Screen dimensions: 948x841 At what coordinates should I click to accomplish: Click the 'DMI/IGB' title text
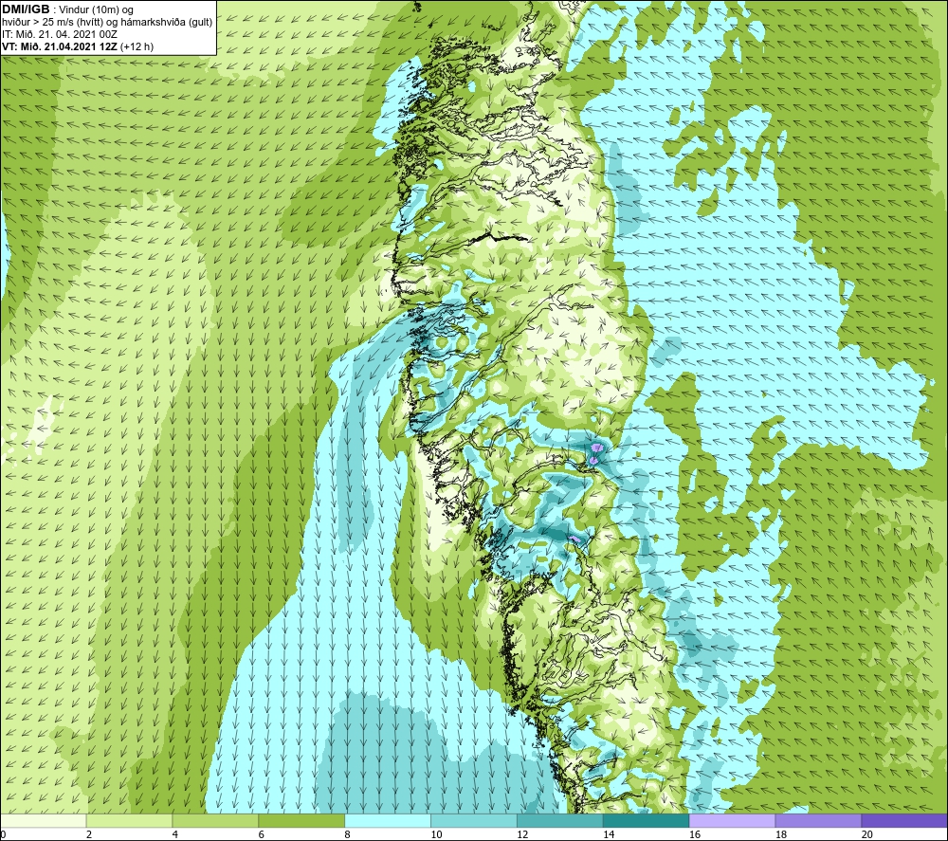(x=26, y=9)
